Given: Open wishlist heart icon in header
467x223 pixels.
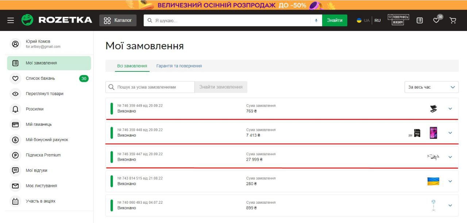Looking at the screenshot, I should 436,20.
